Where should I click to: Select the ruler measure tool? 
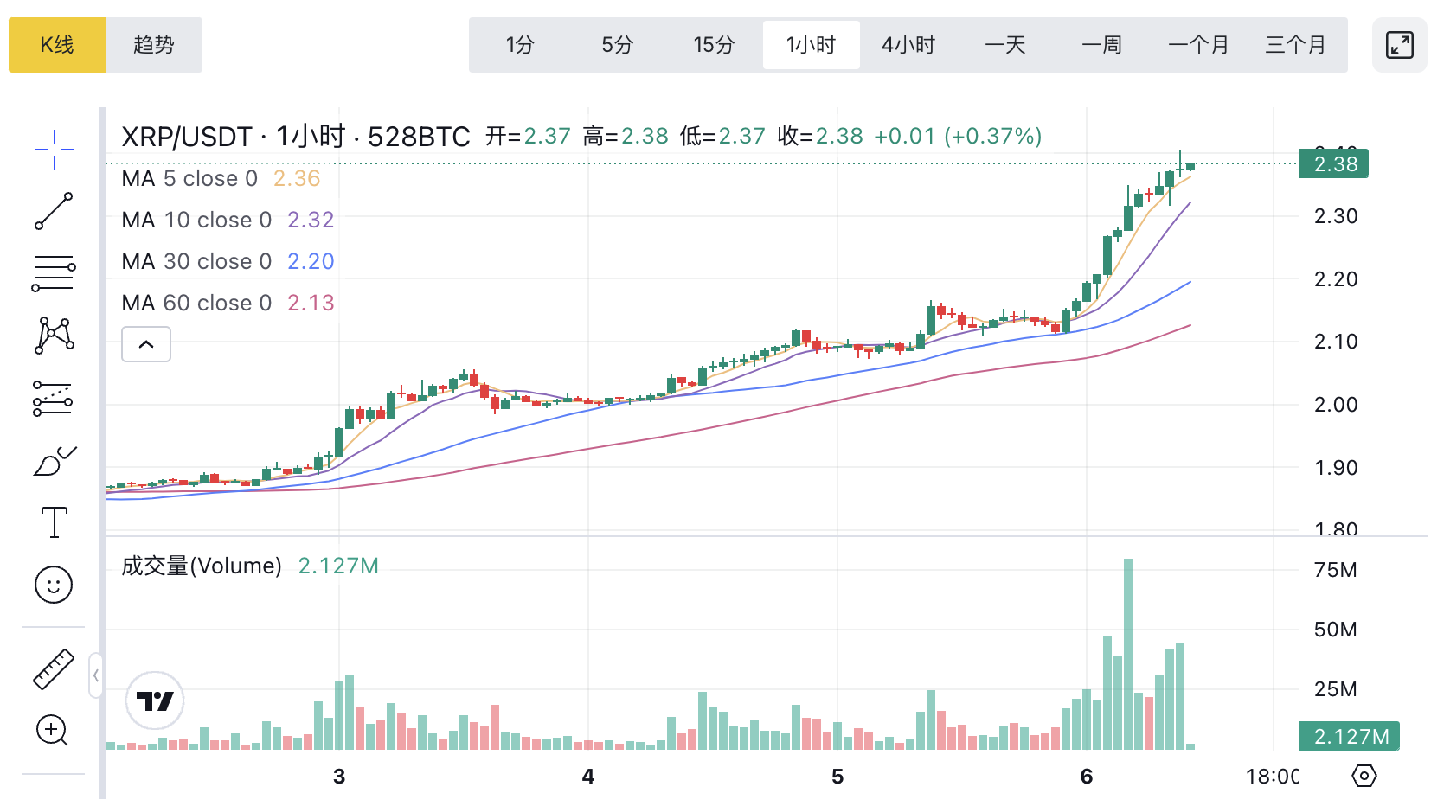pos(54,669)
